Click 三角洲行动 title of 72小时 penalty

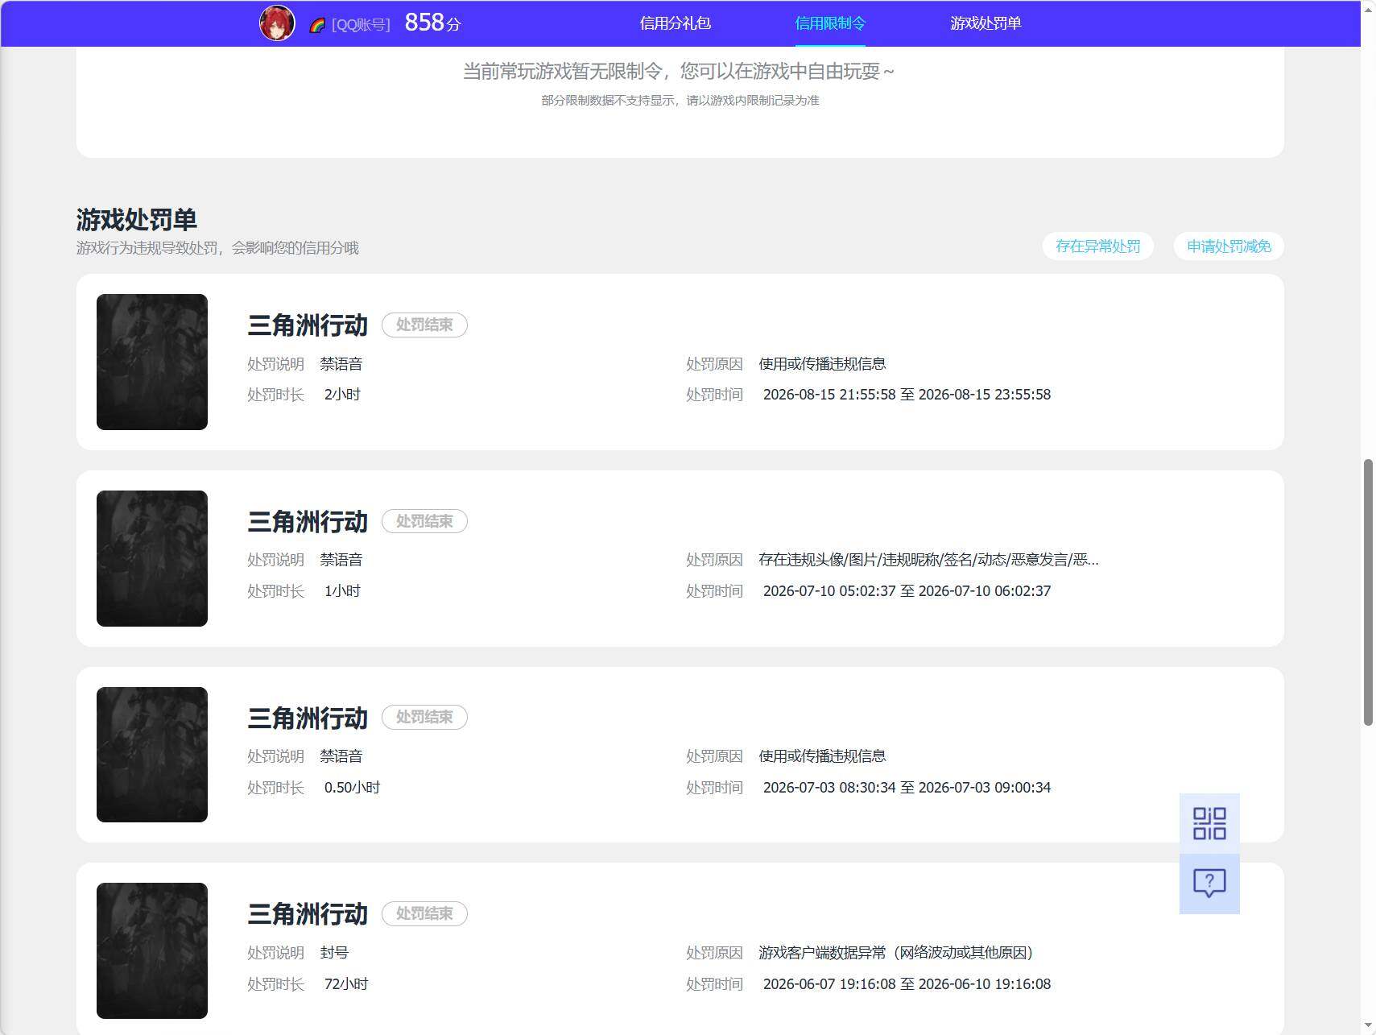(308, 914)
